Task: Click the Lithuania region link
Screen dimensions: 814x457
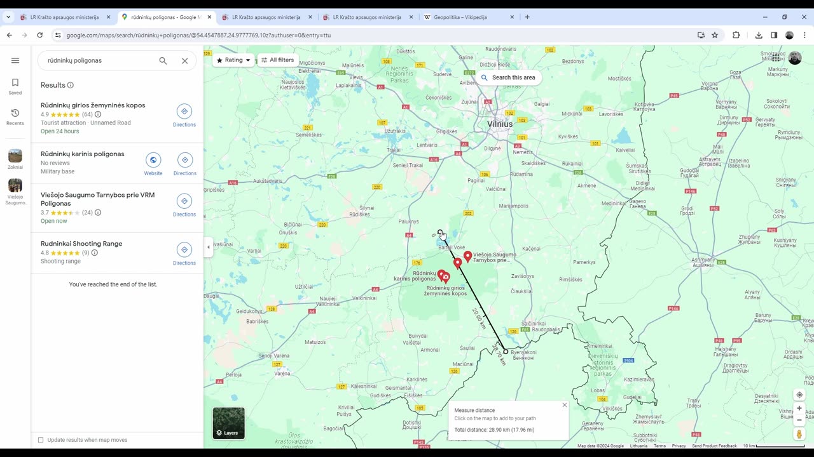Action: 638,446
